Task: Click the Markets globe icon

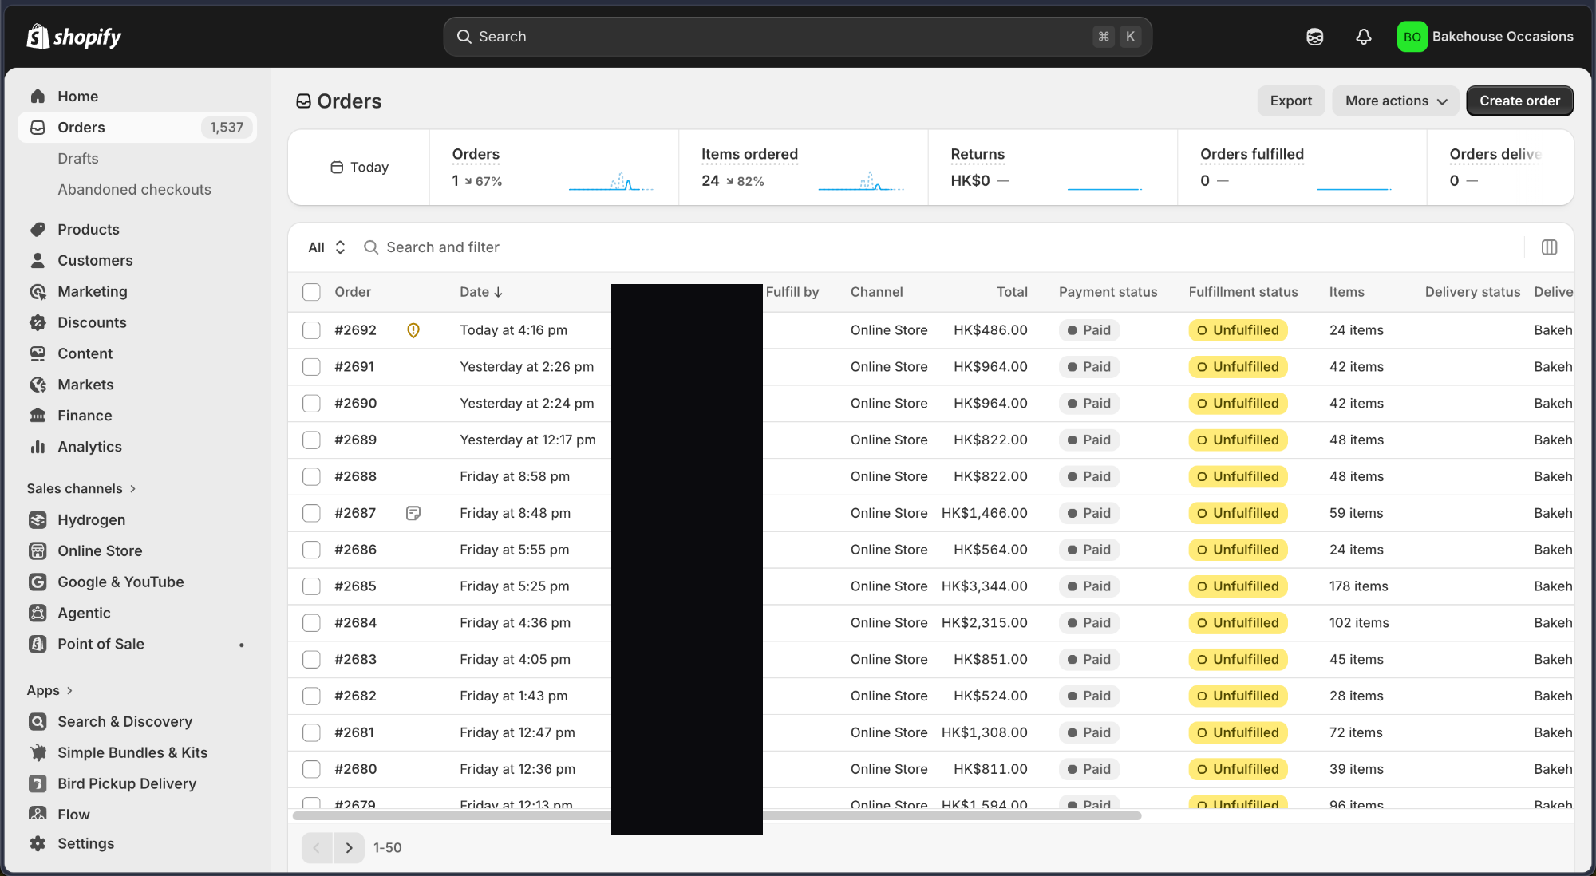Action: click(38, 385)
